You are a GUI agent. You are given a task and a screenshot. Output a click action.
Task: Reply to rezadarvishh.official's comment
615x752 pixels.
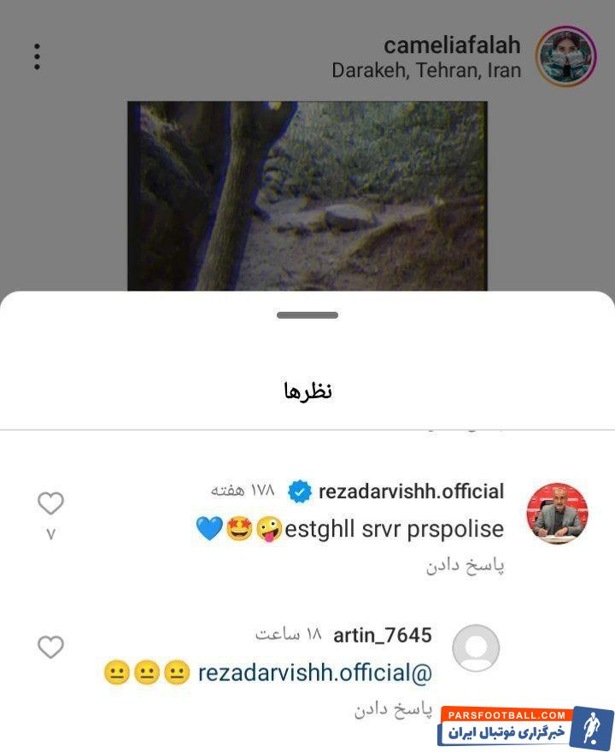(x=465, y=567)
